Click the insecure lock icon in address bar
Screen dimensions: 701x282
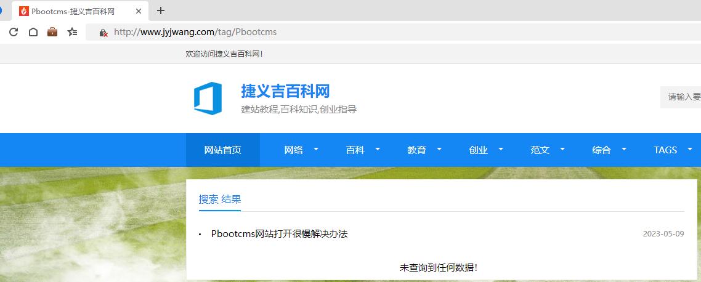[x=103, y=33]
